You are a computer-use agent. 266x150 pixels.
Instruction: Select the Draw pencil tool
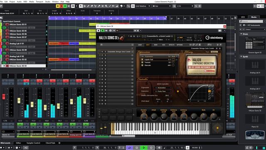(88, 6)
